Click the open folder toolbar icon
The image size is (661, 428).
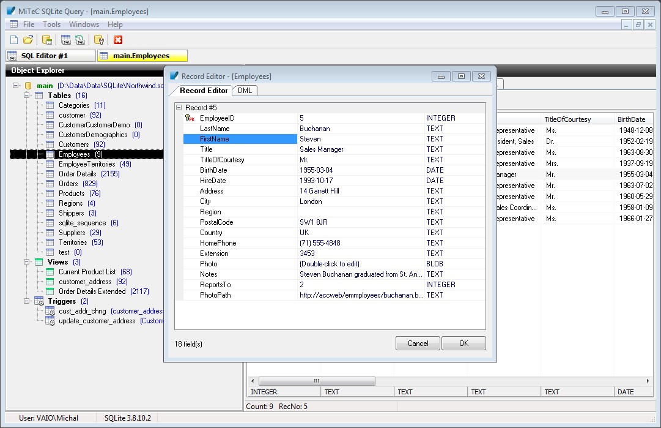tap(28, 40)
